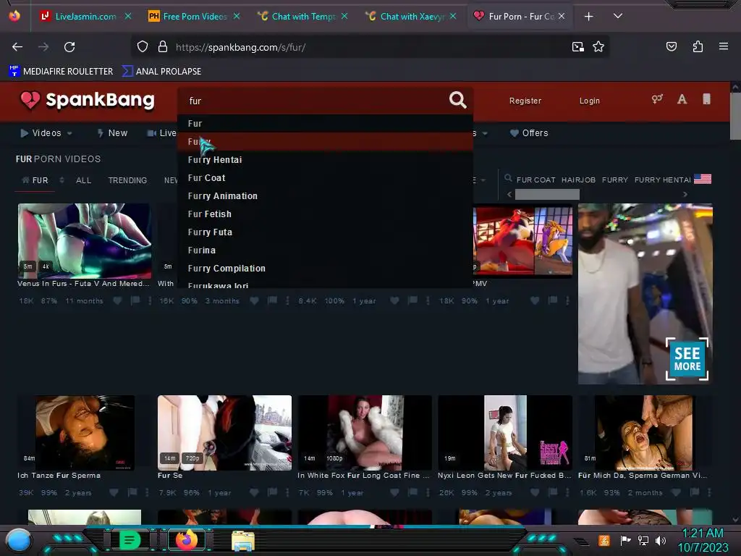This screenshot has width=741, height=556.
Task: Expand the Videos dropdown menu
Action: [46, 133]
